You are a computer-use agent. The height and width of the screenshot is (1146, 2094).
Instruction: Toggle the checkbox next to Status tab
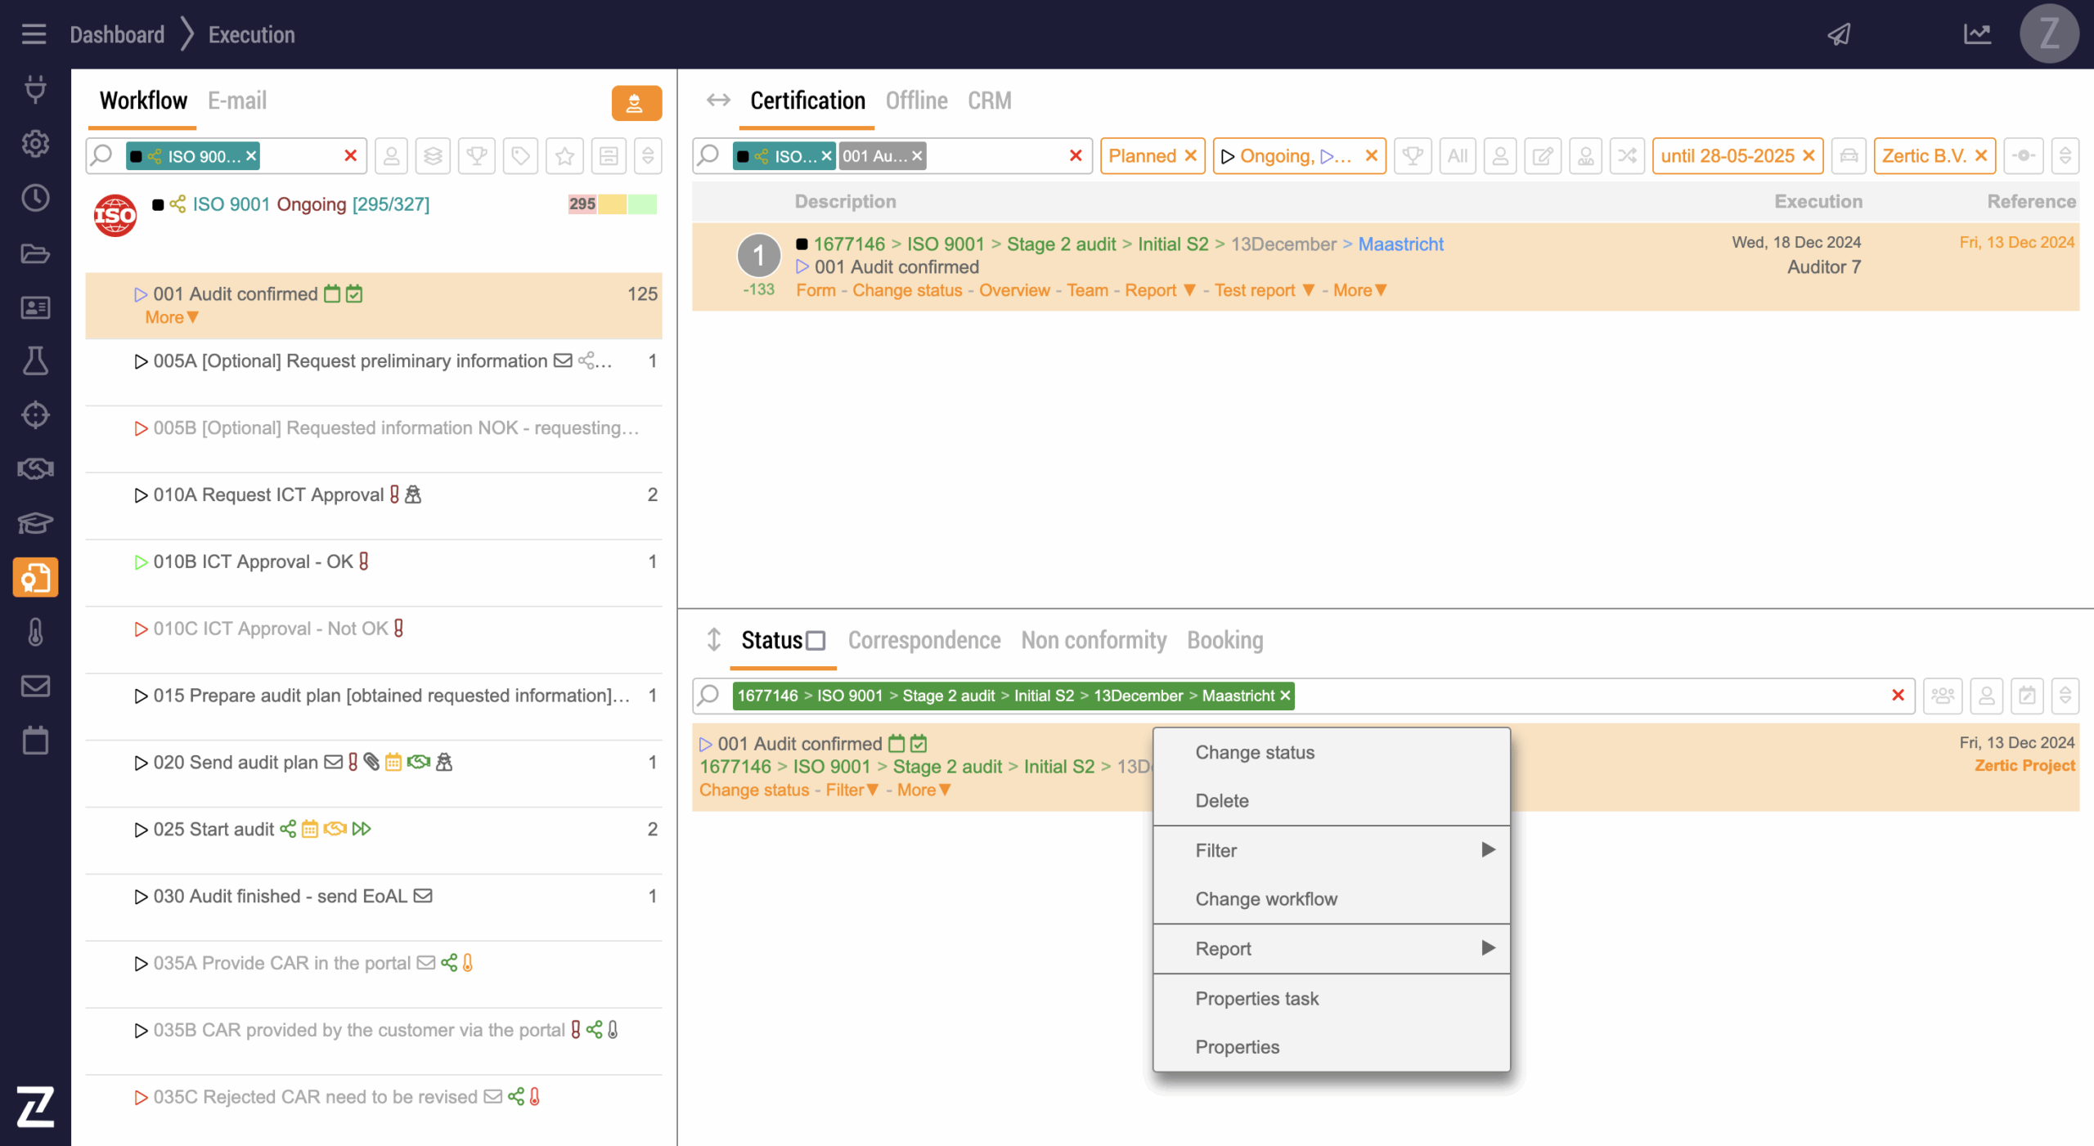816,641
